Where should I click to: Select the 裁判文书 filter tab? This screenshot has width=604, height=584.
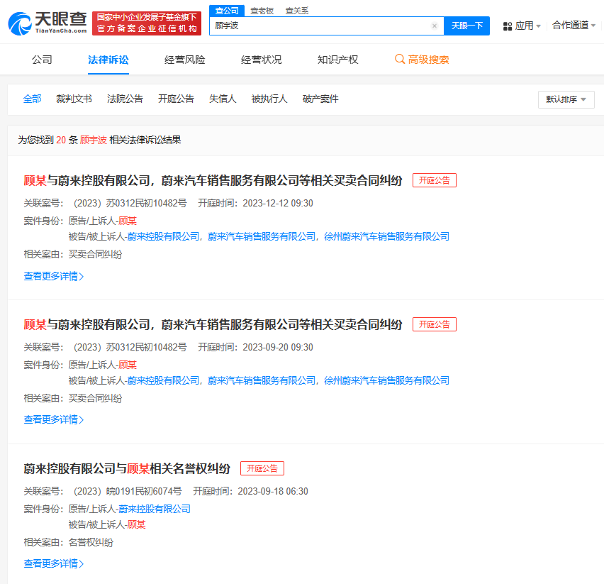coord(74,99)
